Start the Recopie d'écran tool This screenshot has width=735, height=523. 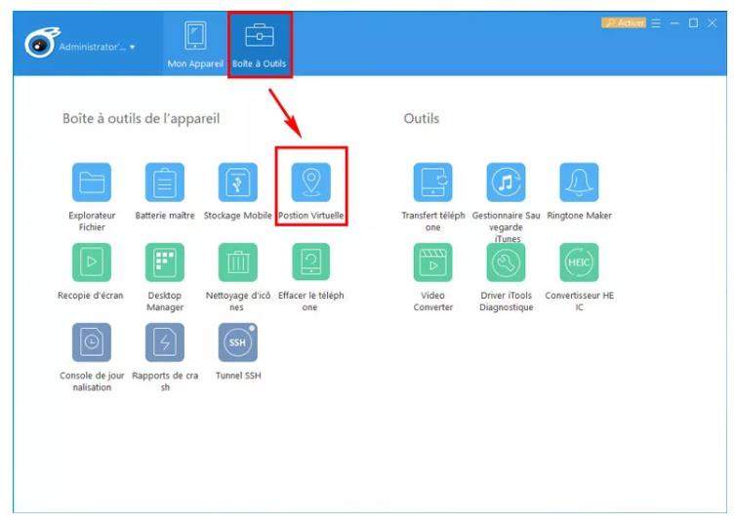pyautogui.click(x=92, y=262)
